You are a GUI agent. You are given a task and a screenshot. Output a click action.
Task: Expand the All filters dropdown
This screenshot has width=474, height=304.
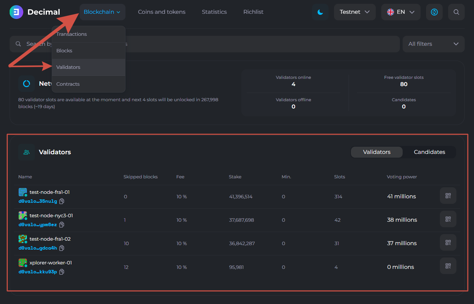(434, 44)
